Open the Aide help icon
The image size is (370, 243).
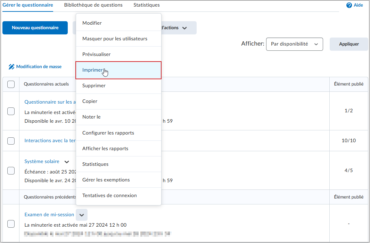[349, 5]
